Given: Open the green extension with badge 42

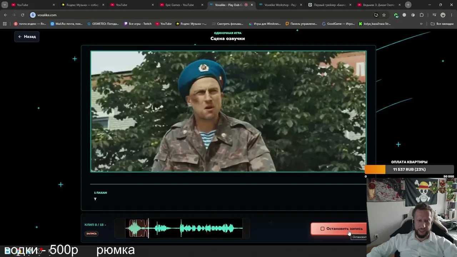Looking at the screenshot, I should [396, 15].
